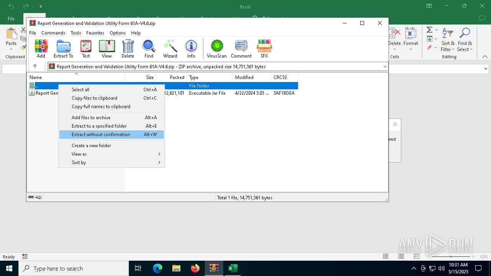Run VirusScan on the archive
Viewport: 491px width, 276px height.
pyautogui.click(x=217, y=49)
